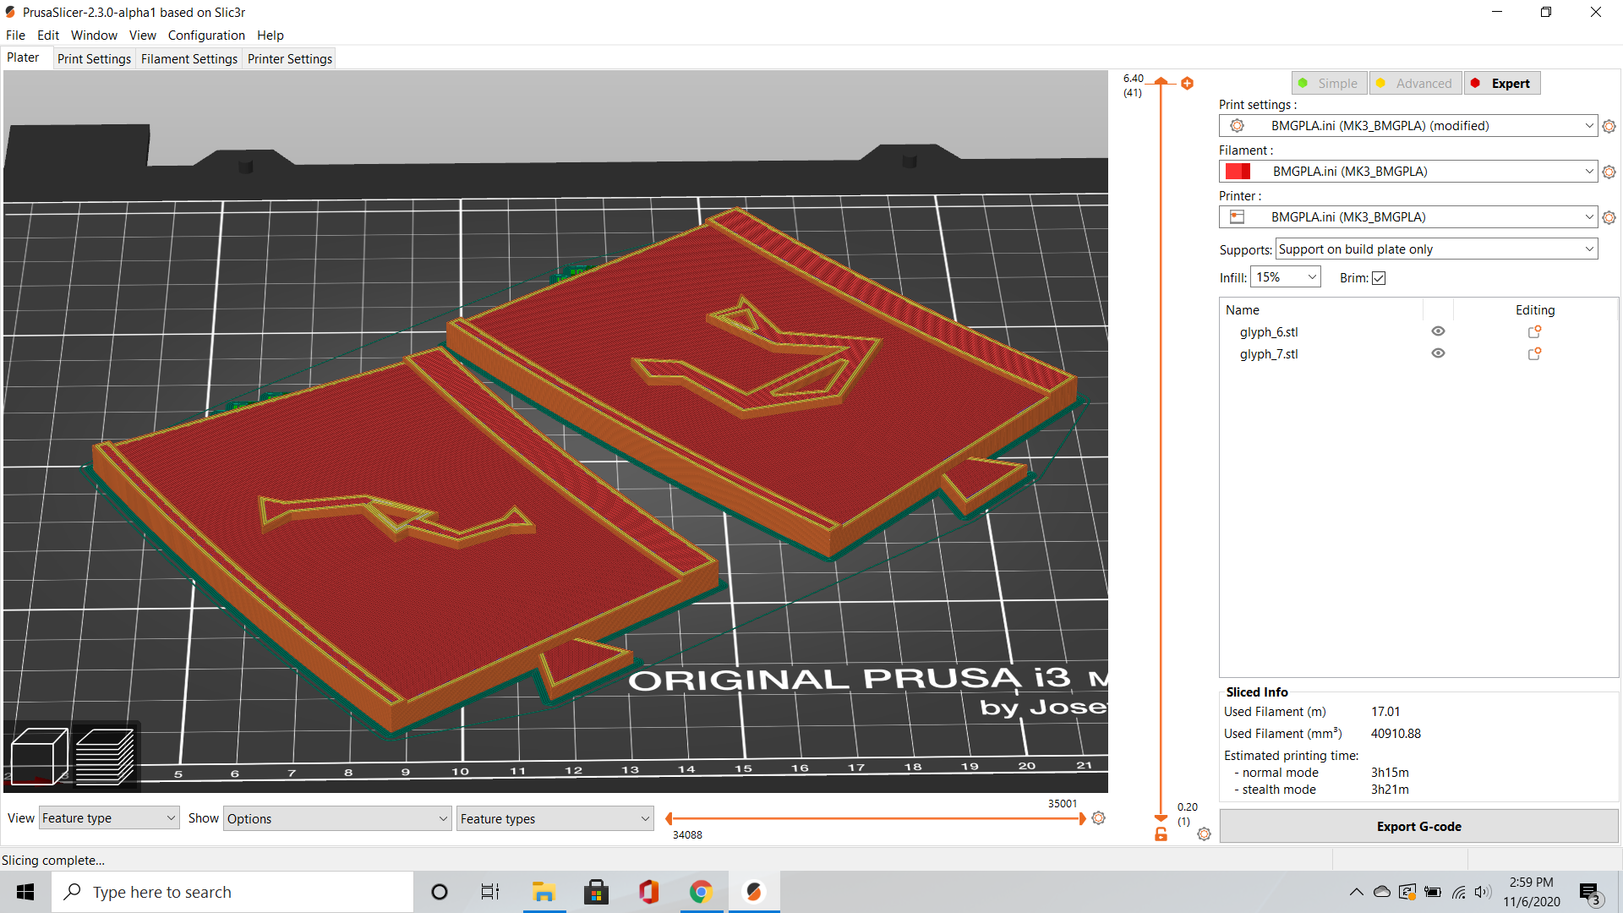The height and width of the screenshot is (913, 1623).
Task: Click the Print settings gear icon
Action: [1609, 125]
